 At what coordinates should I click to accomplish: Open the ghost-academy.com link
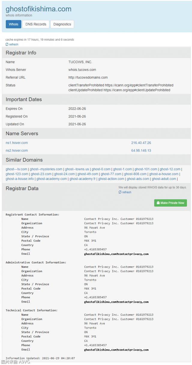(x=52, y=179)
